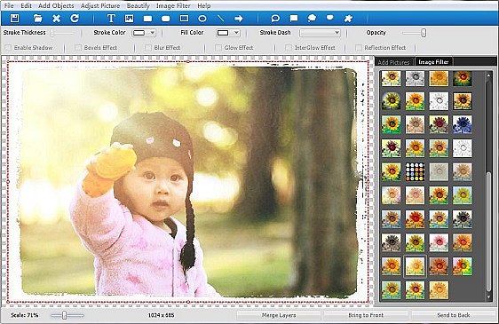The height and width of the screenshot is (324, 499).
Task: Toggle the Blur Effect checkbox
Action: tap(148, 48)
